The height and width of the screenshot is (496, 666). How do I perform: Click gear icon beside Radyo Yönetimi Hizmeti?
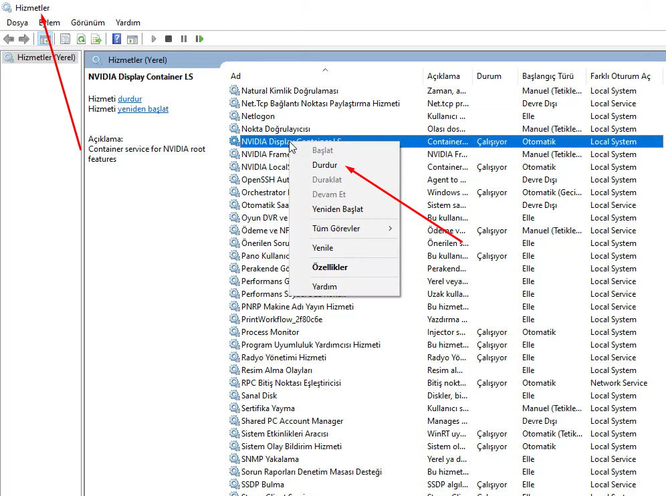point(235,357)
